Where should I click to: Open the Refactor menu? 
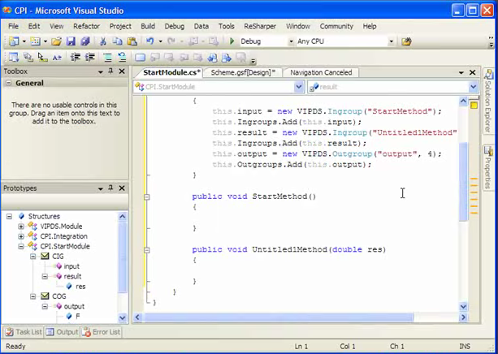pos(86,26)
